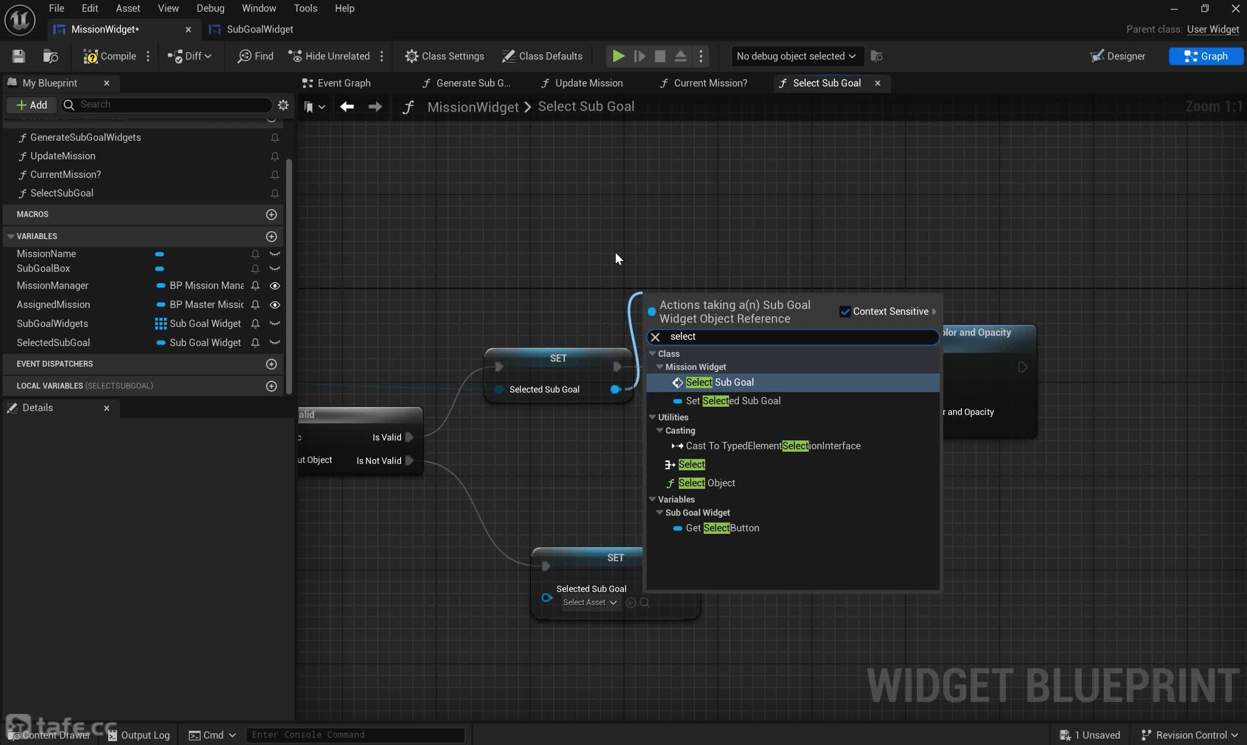Choose Select Sub Goal action
The width and height of the screenshot is (1247, 745).
click(793, 382)
